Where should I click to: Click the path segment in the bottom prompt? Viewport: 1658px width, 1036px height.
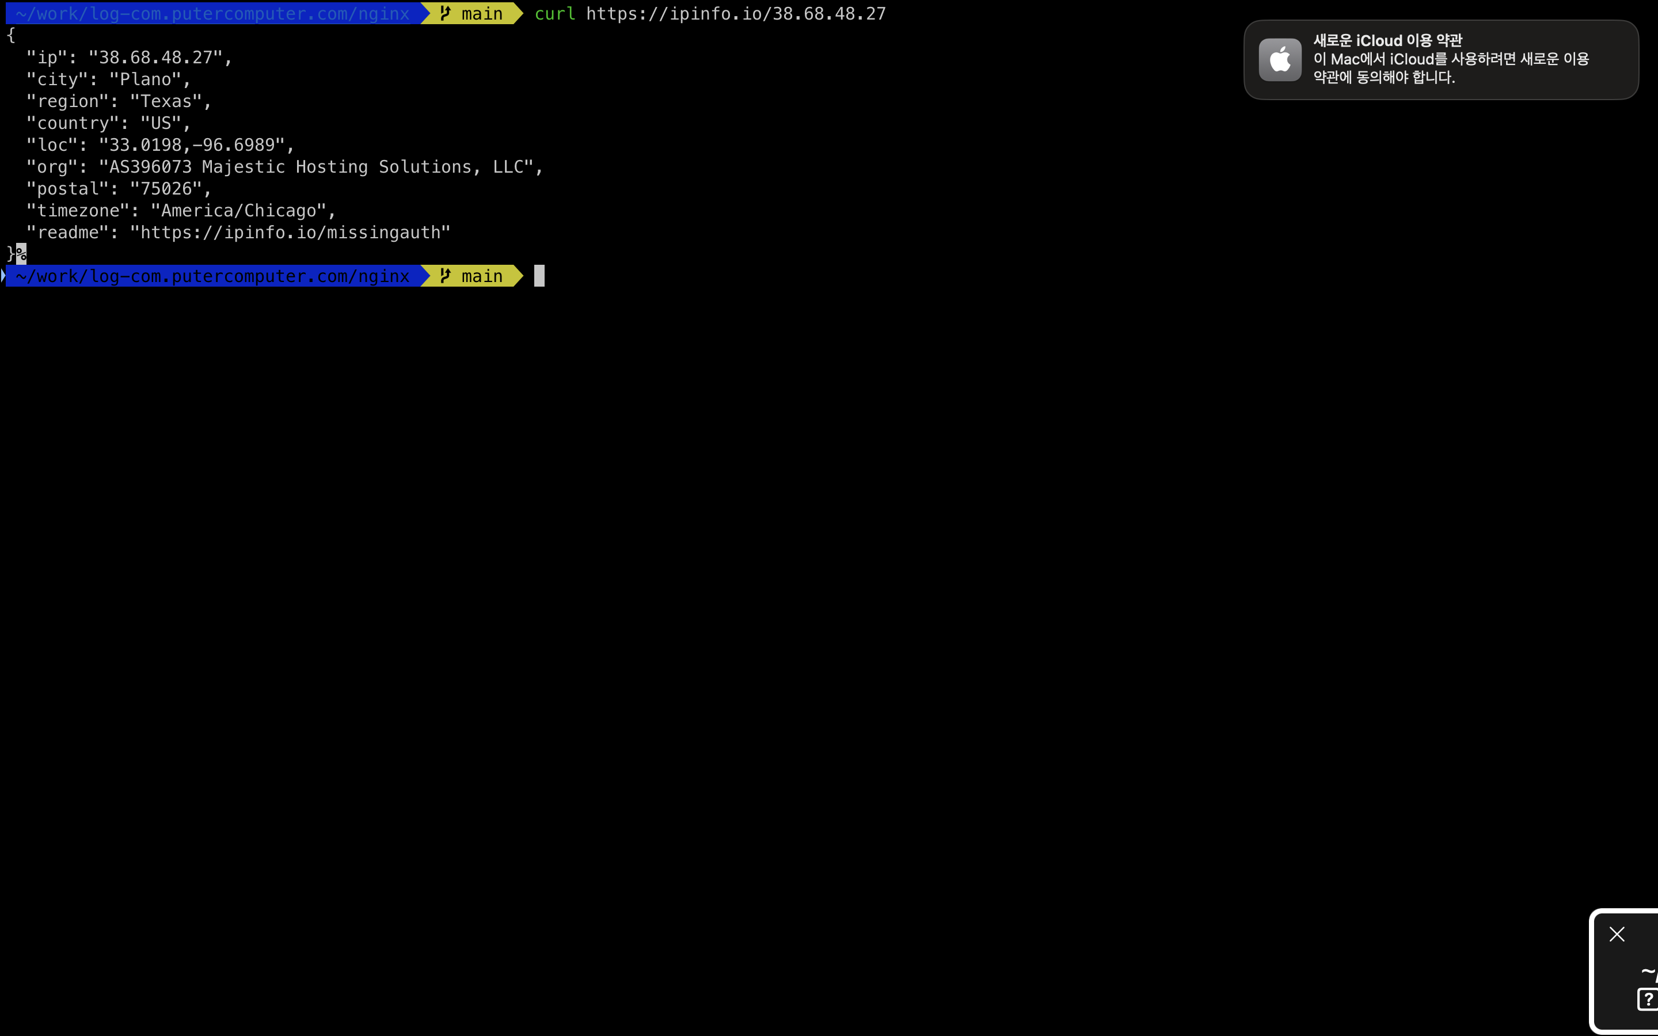(x=212, y=276)
